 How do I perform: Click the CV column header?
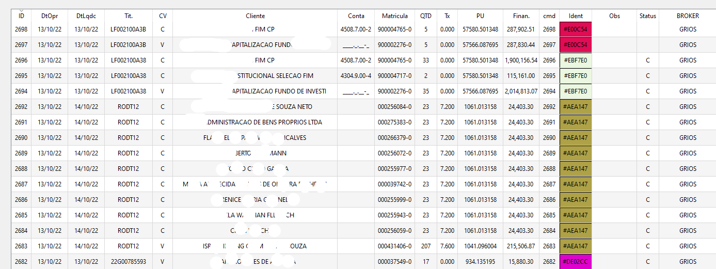(x=163, y=16)
